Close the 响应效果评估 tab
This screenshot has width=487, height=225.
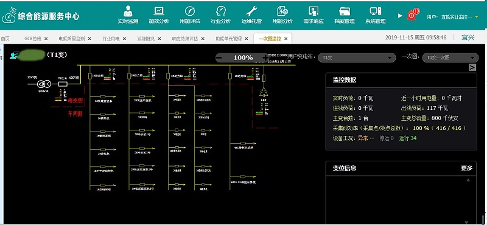tap(203, 39)
